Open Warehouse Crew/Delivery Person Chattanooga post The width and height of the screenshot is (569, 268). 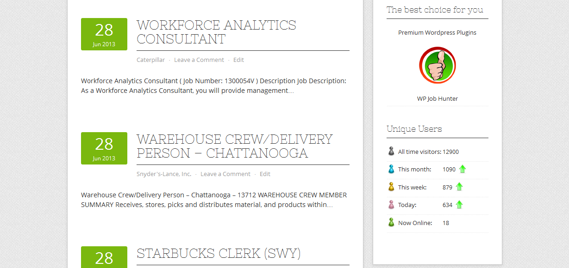[235, 146]
